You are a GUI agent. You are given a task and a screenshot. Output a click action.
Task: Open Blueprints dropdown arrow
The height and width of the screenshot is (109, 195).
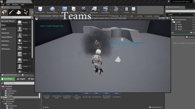point(99,10)
